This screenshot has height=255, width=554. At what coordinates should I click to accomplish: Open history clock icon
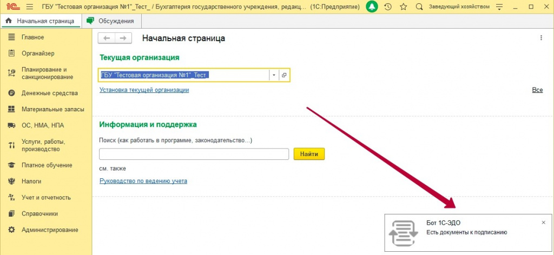coord(388,6)
